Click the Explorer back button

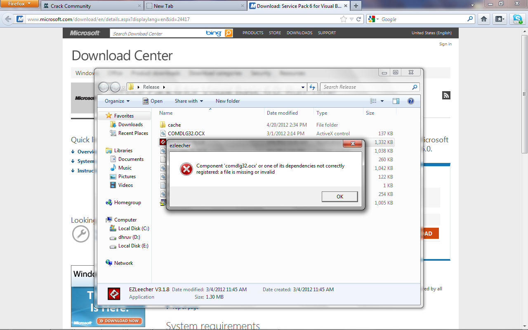click(104, 87)
